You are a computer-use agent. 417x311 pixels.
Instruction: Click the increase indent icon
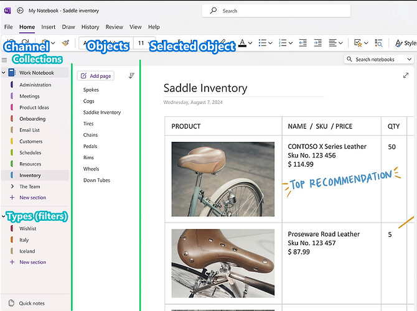317,43
